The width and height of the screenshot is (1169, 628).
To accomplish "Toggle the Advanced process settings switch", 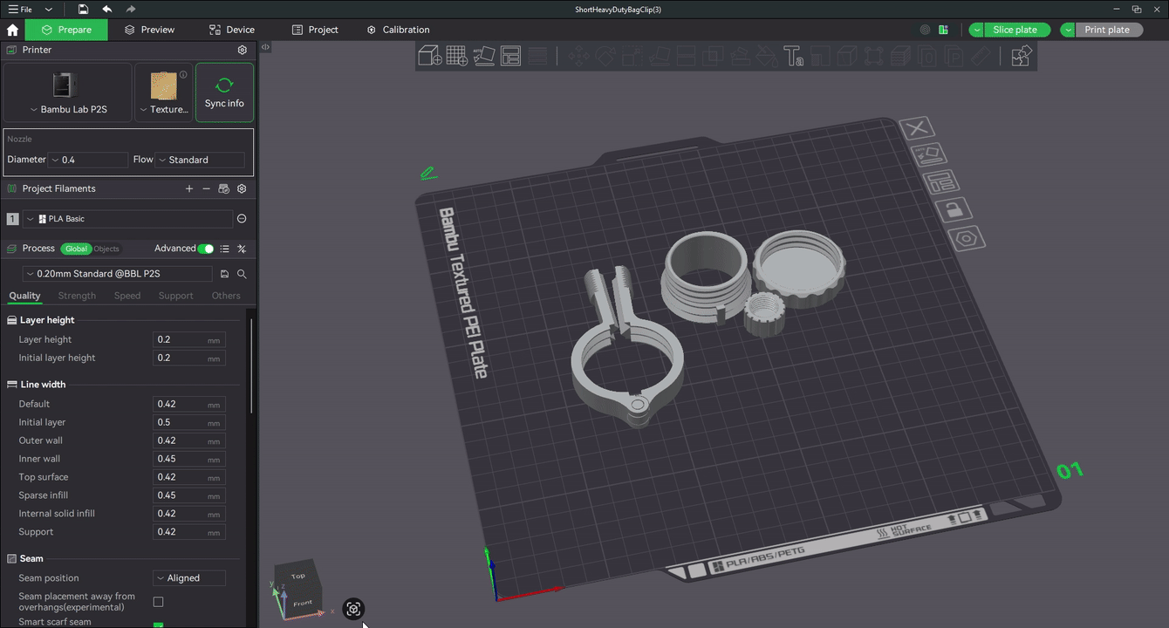I will click(x=206, y=248).
